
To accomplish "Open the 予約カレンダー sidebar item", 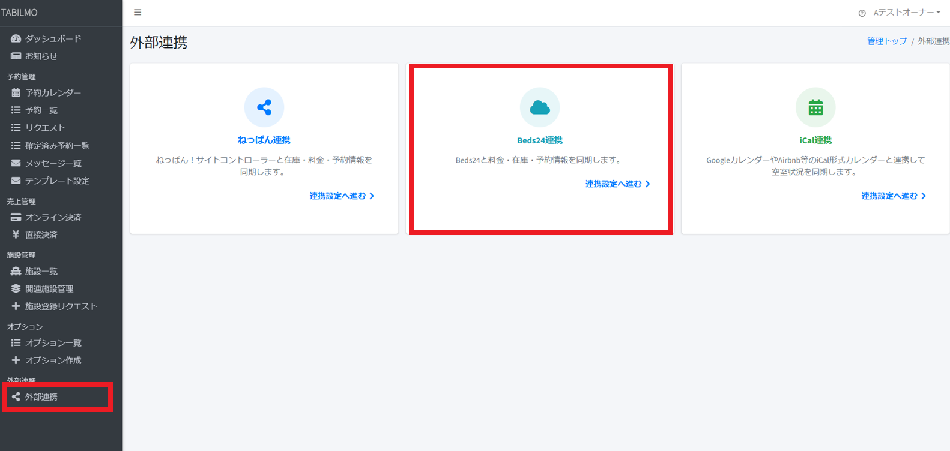I will click(53, 93).
